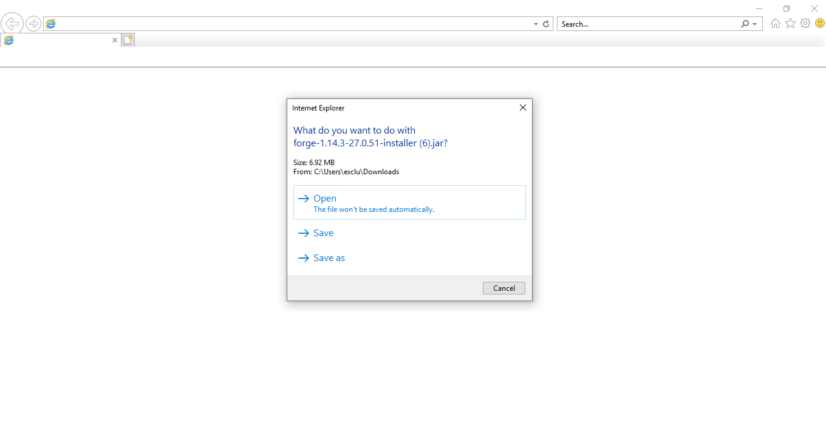
Task: Open the Tools gear icon
Action: pos(805,23)
